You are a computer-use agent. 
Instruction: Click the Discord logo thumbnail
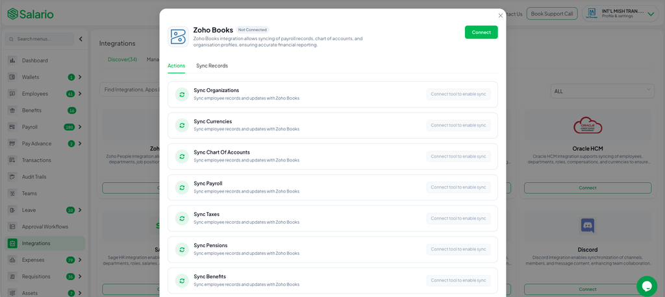[587, 226]
